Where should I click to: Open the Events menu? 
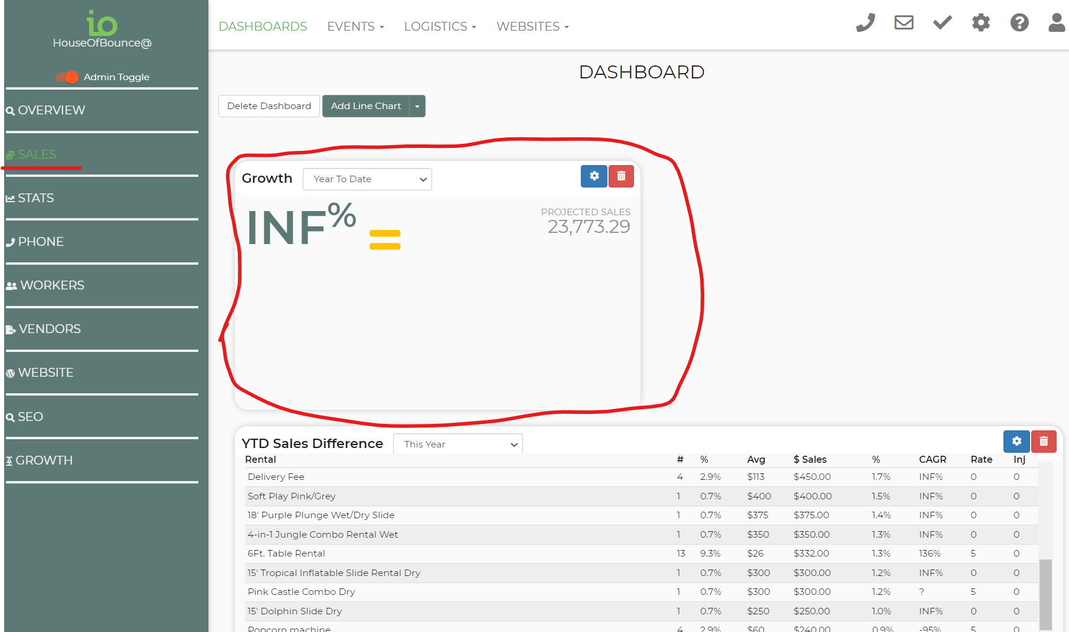355,27
